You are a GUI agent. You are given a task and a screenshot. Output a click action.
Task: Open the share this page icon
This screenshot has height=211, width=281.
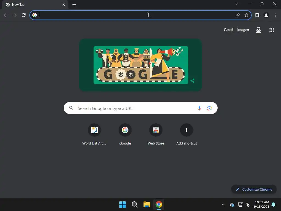[238, 15]
